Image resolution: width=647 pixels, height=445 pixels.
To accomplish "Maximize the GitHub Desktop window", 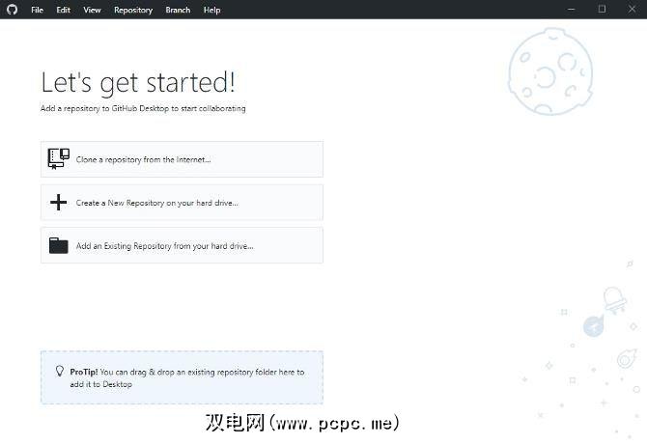I will pyautogui.click(x=602, y=10).
